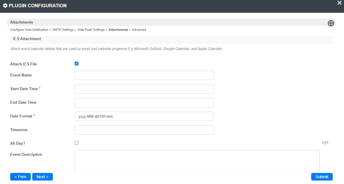Click the Attachments title bar text
Viewport: 344px width, 184px height.
(21, 22)
